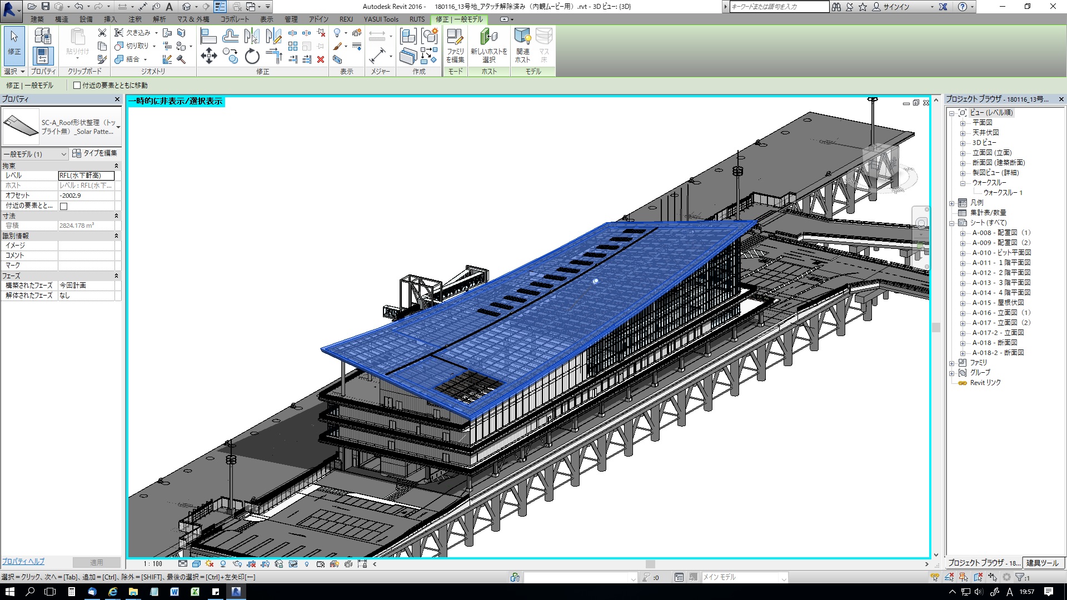This screenshot has height=600, width=1067.
Task: Click the Move tool with four arrows
Action: tap(209, 56)
